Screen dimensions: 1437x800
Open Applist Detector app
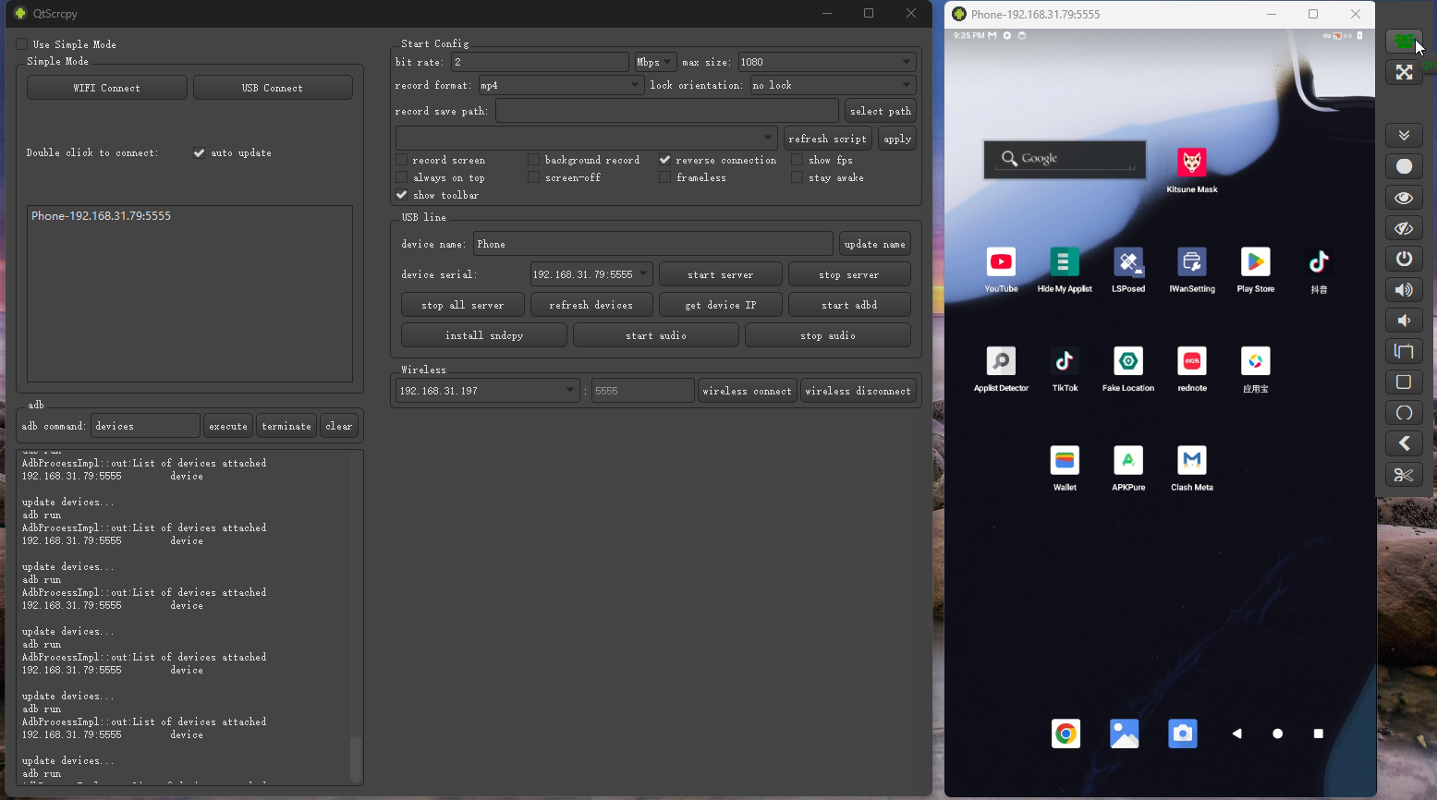pos(1001,361)
